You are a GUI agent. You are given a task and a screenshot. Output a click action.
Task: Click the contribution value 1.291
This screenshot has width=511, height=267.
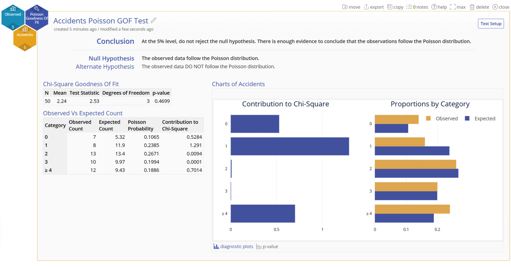[x=196, y=145]
